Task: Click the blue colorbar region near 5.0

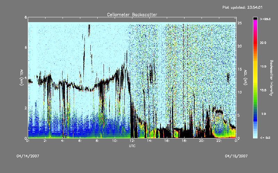Action: (x=255, y=114)
